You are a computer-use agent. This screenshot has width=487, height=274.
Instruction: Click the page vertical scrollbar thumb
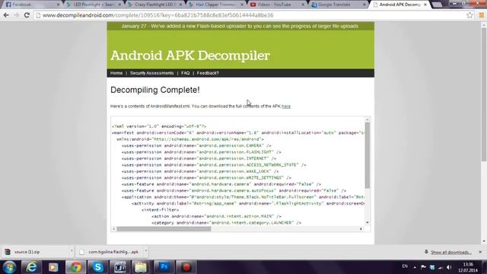pos(484,94)
